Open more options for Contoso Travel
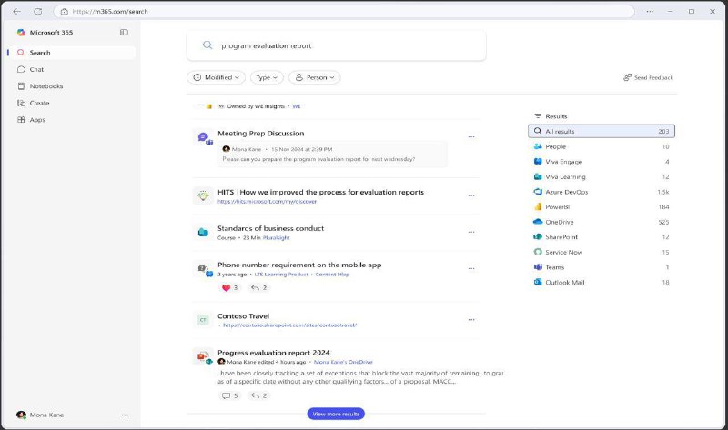728x430 pixels. (471, 320)
